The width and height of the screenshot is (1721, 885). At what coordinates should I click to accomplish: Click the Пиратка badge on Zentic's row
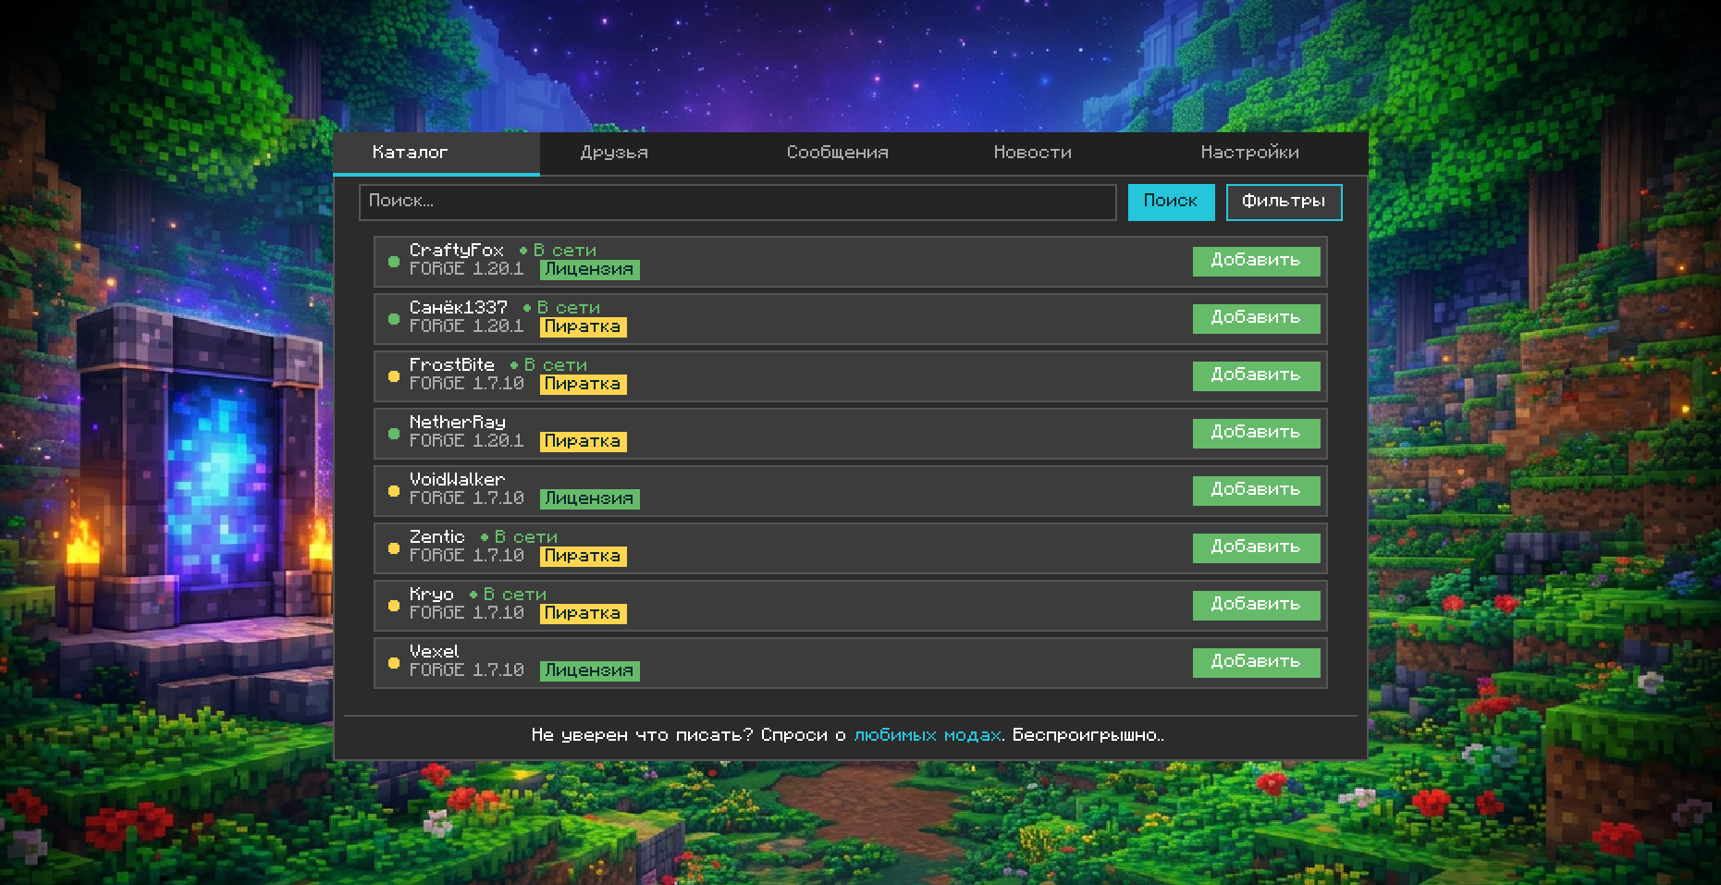point(584,556)
